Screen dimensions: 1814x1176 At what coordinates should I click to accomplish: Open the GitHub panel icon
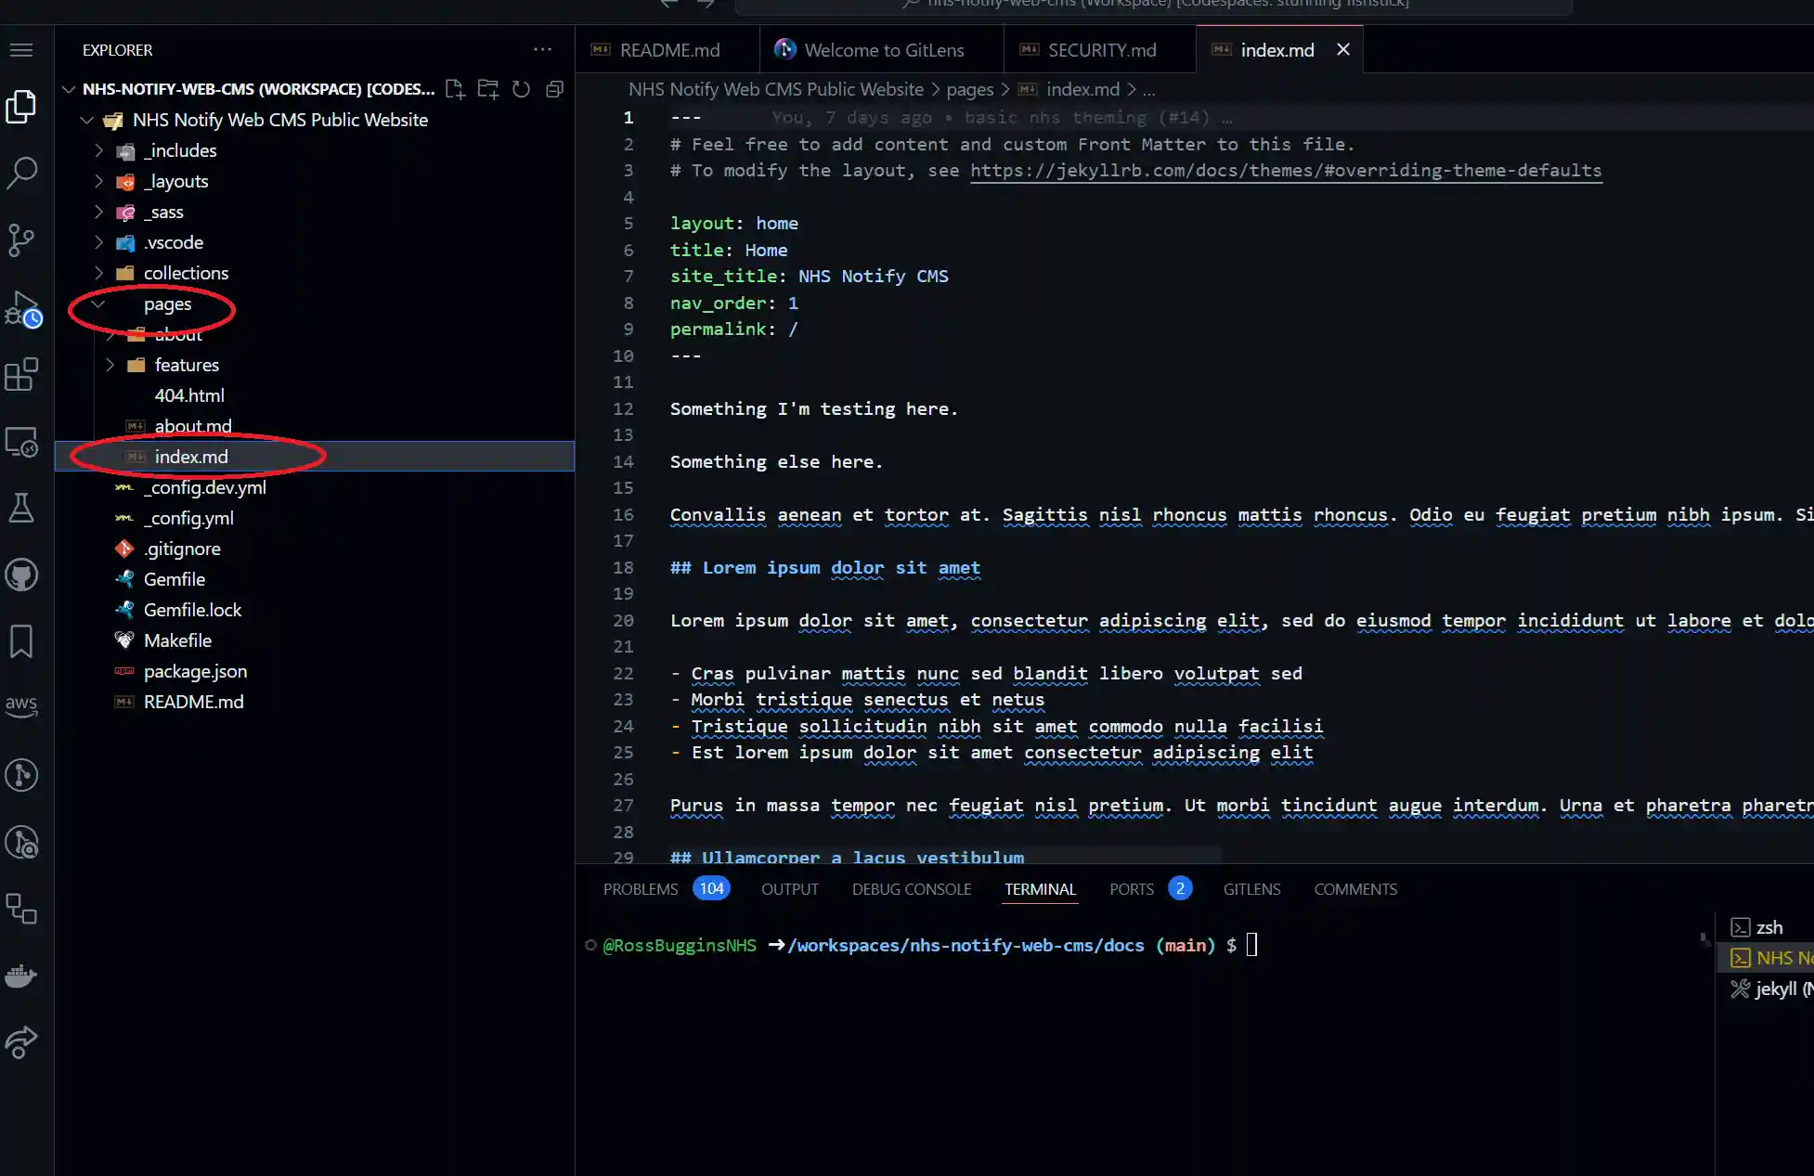tap(21, 575)
